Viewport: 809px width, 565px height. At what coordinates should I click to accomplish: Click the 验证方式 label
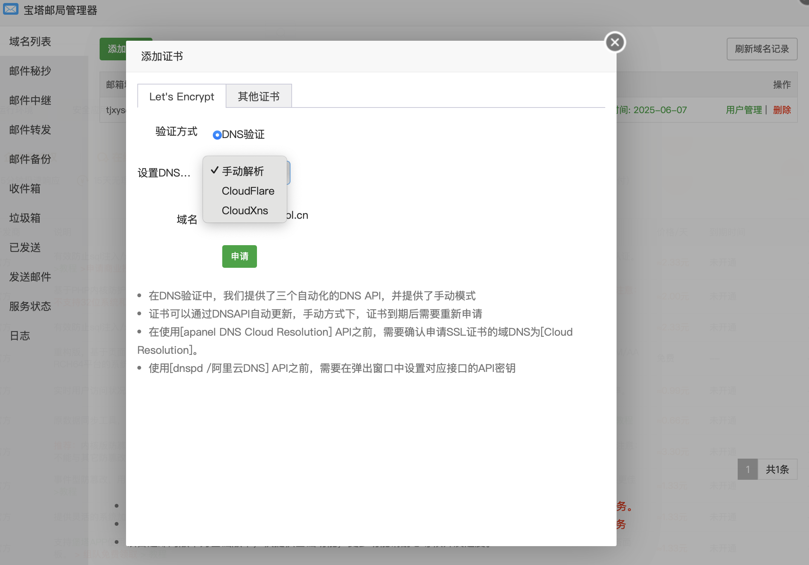176,131
